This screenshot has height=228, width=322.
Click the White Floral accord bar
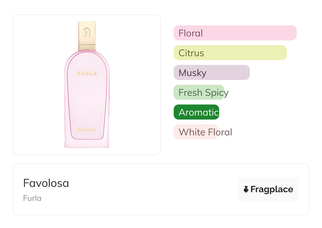click(x=196, y=132)
